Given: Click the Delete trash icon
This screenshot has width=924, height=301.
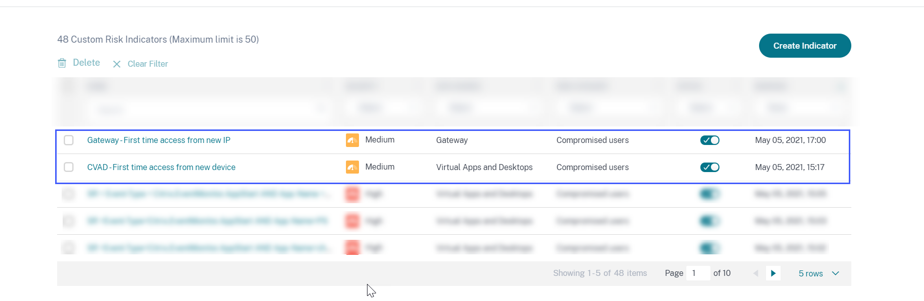Looking at the screenshot, I should (x=62, y=63).
